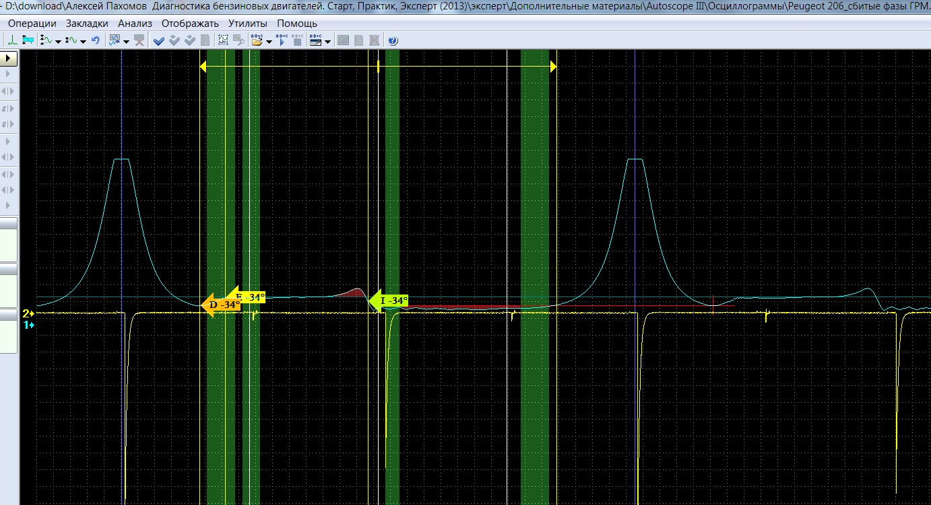Select the I -34° green phase marker

pyautogui.click(x=389, y=301)
